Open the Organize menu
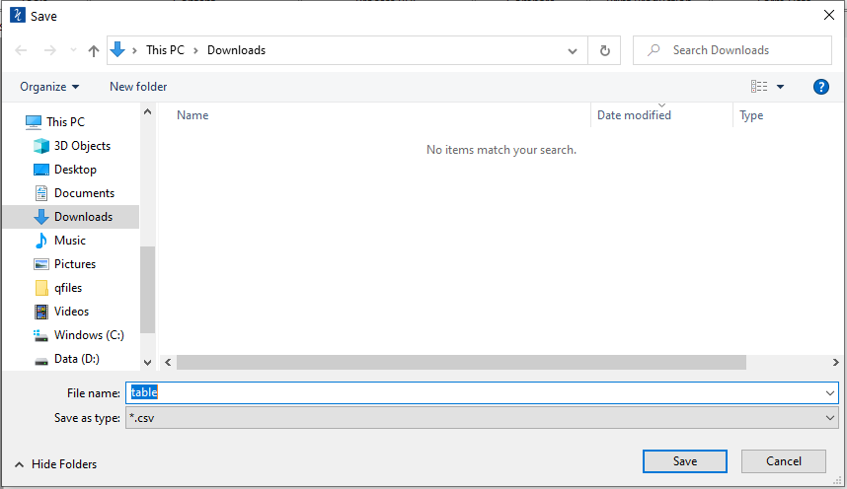Screen dimensions: 847x489 pyautogui.click(x=49, y=87)
